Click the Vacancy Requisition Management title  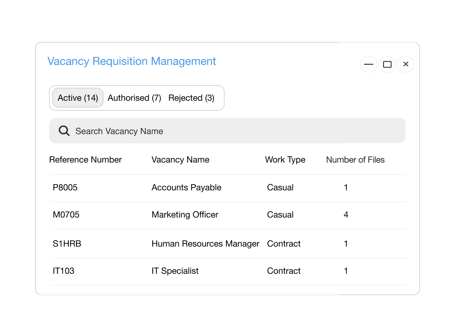tap(132, 61)
